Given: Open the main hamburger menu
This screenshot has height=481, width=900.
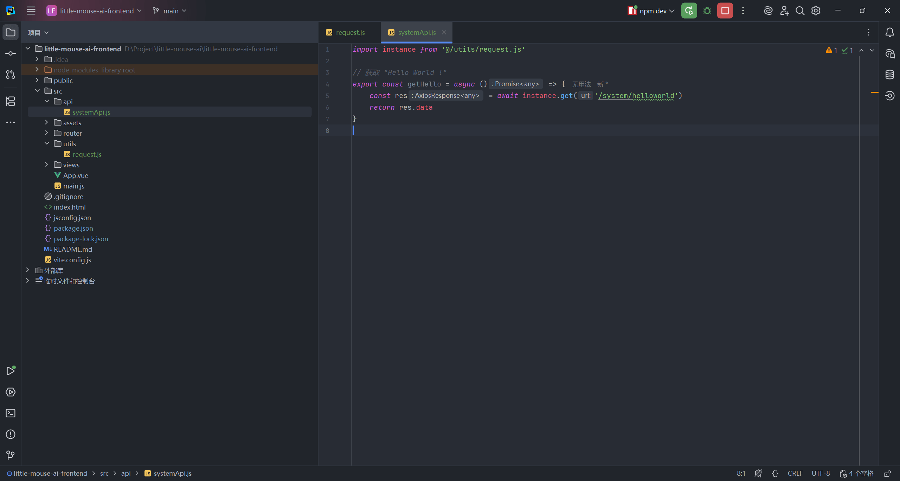Looking at the screenshot, I should coord(31,11).
